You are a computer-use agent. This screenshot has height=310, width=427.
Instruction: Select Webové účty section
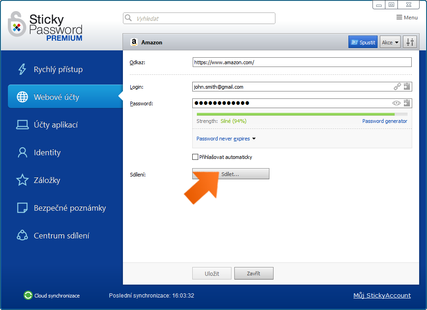65,97
